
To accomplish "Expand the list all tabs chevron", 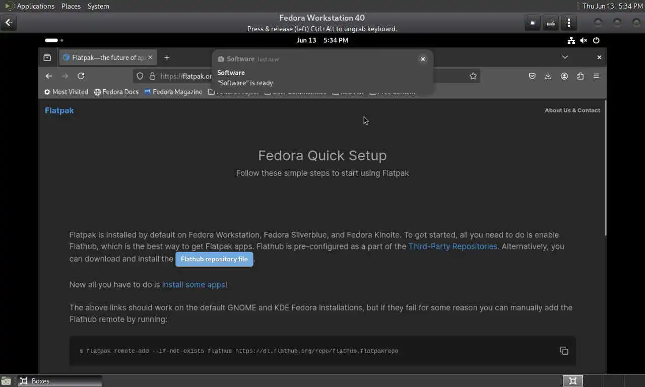I will pos(565,57).
